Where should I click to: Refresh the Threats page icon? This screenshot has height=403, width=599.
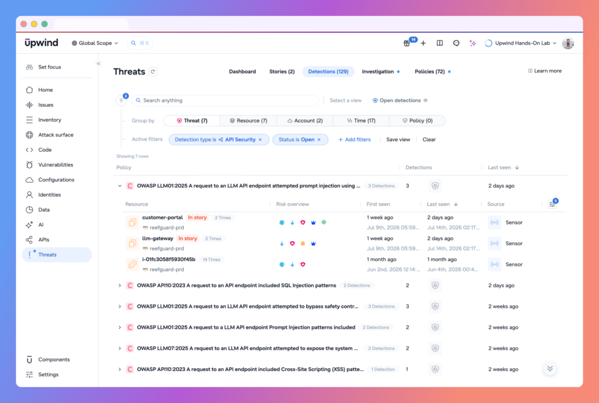pos(153,72)
